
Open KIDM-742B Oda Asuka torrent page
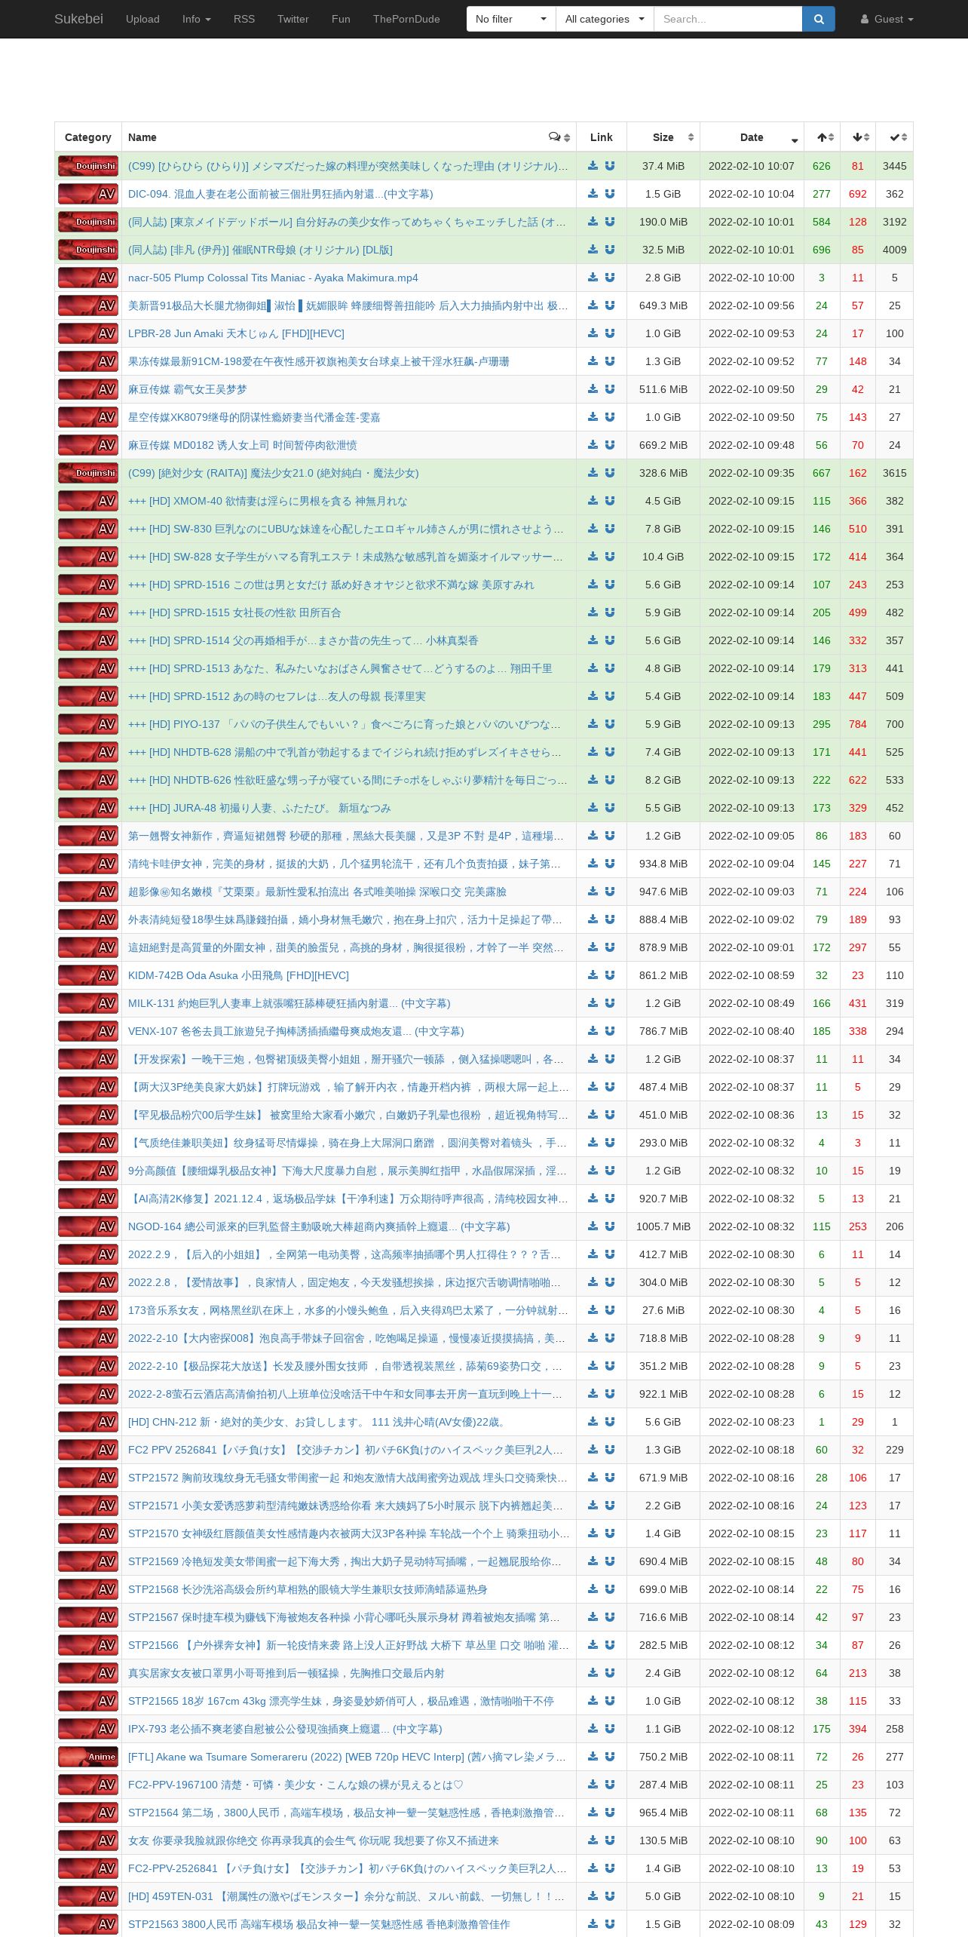coord(238,975)
